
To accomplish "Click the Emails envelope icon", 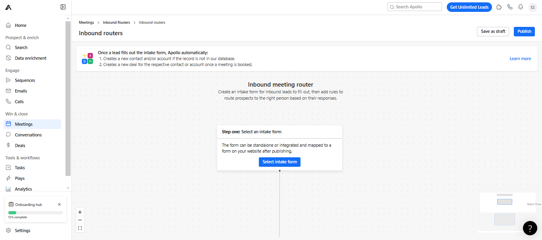I will tap(8, 91).
